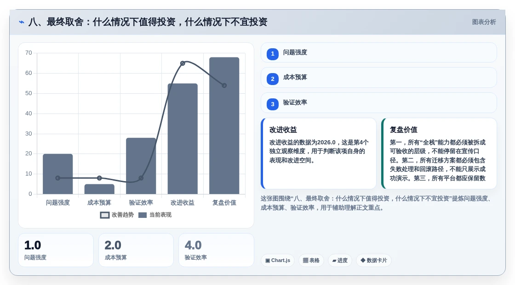Open the 问题强度 list item
This screenshot has height=285, width=515.
pos(379,52)
